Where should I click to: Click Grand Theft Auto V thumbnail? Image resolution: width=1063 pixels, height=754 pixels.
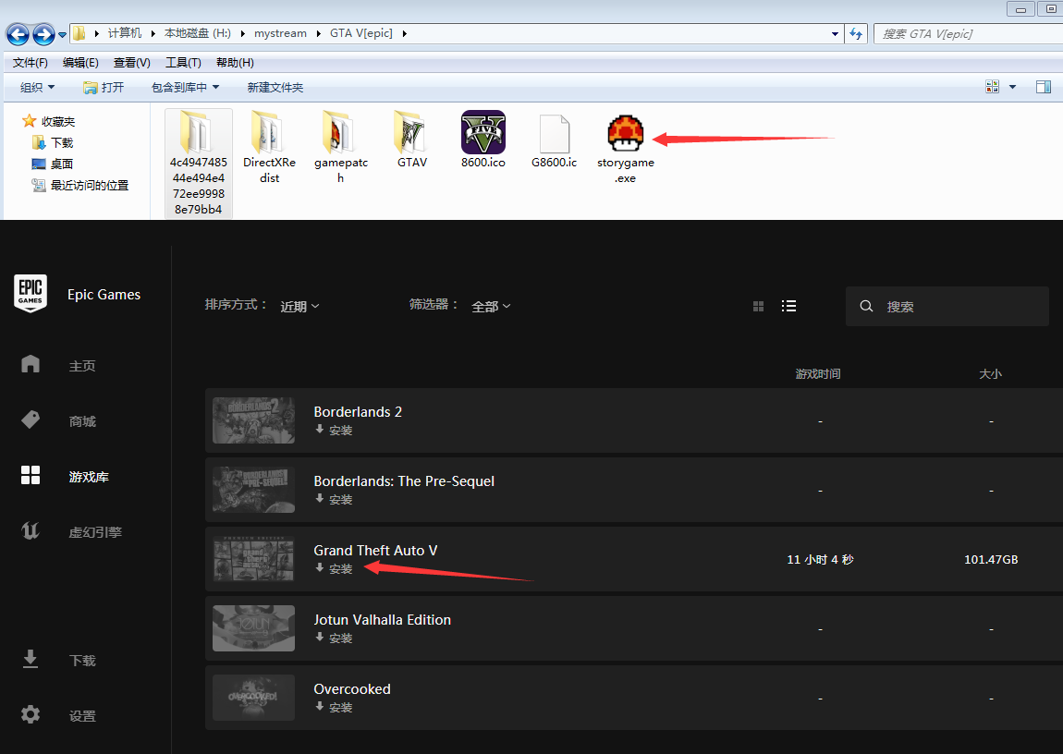click(253, 559)
